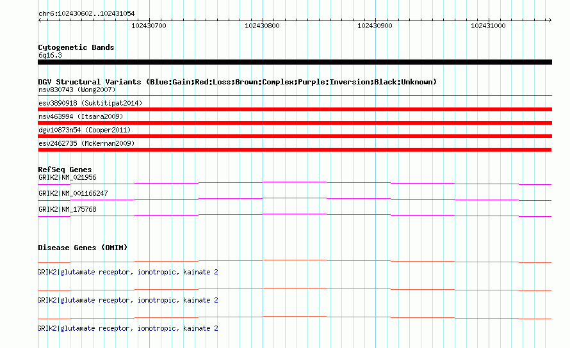The height and width of the screenshot is (348, 570).
Task: Click the red bar under esv3890918
Action: click(295, 109)
